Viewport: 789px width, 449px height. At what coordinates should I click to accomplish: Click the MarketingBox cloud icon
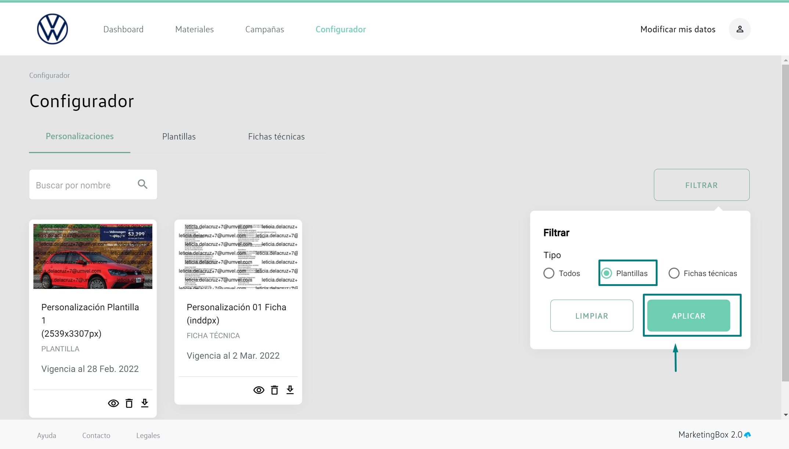748,435
